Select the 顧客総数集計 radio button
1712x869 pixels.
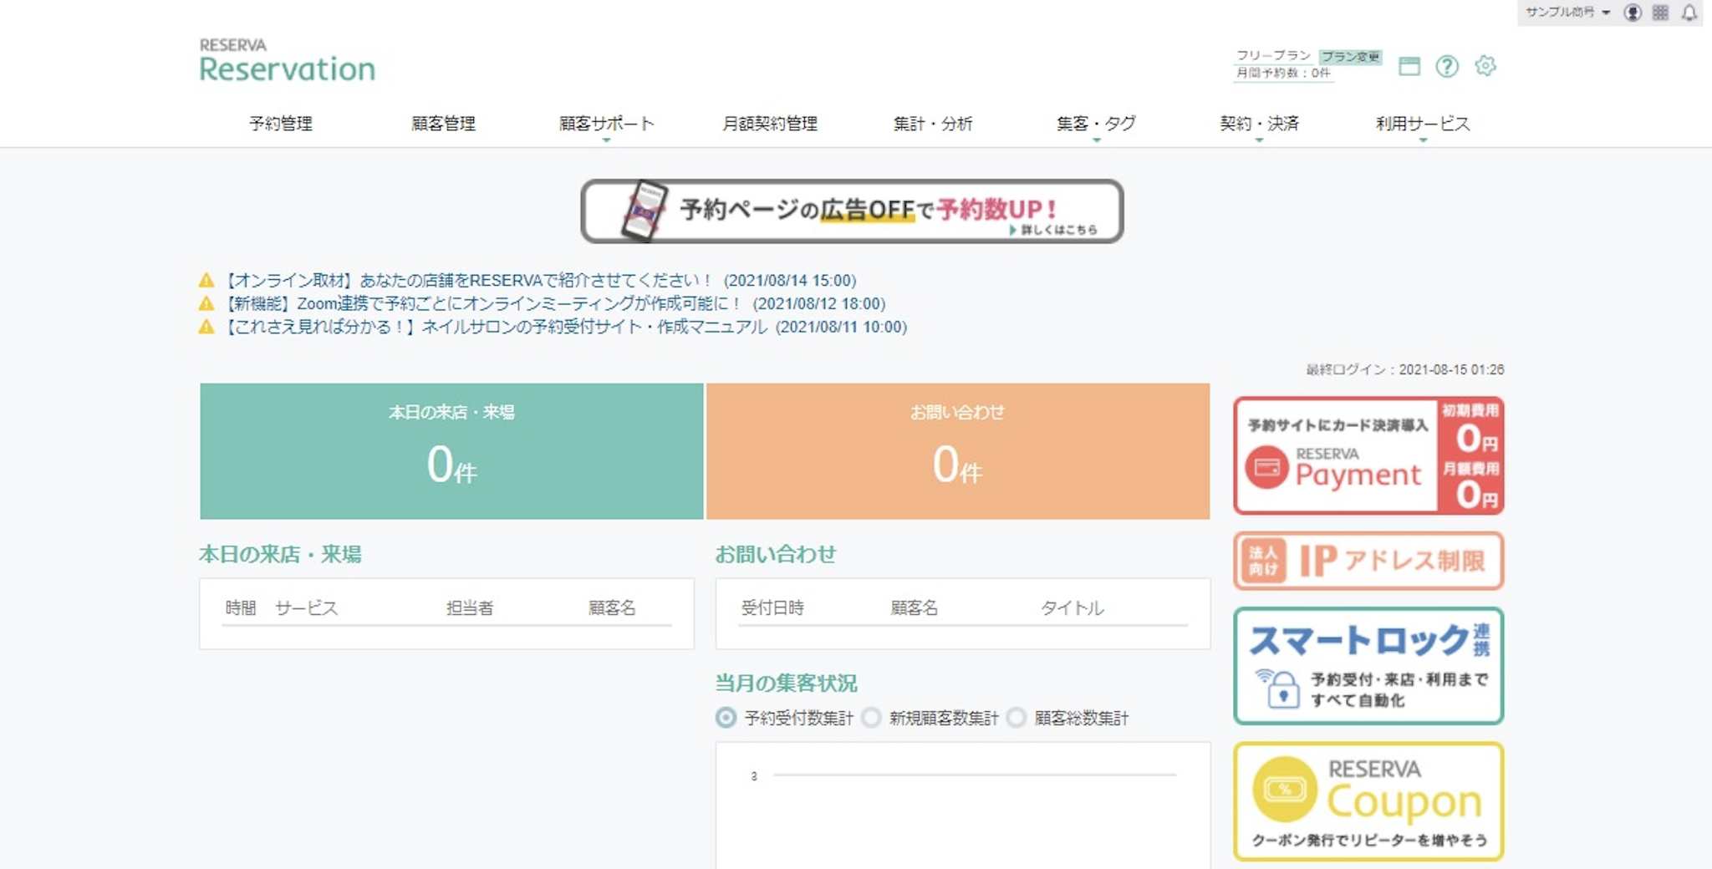coord(1016,718)
